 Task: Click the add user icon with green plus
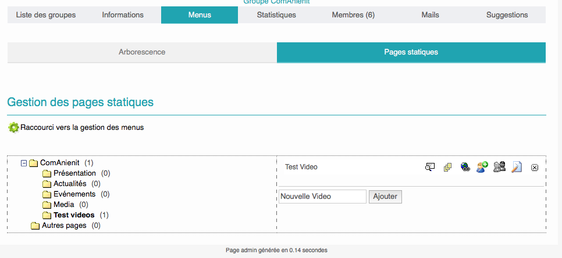(482, 167)
